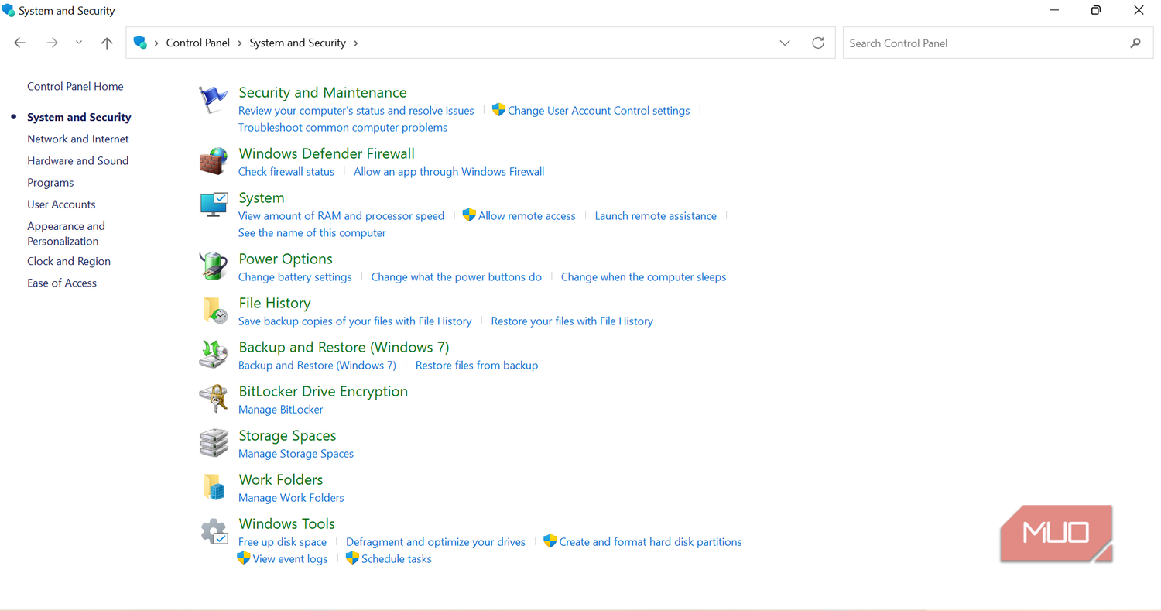The width and height of the screenshot is (1161, 611).
Task: Click the Forward navigation arrow
Action: 53,43
